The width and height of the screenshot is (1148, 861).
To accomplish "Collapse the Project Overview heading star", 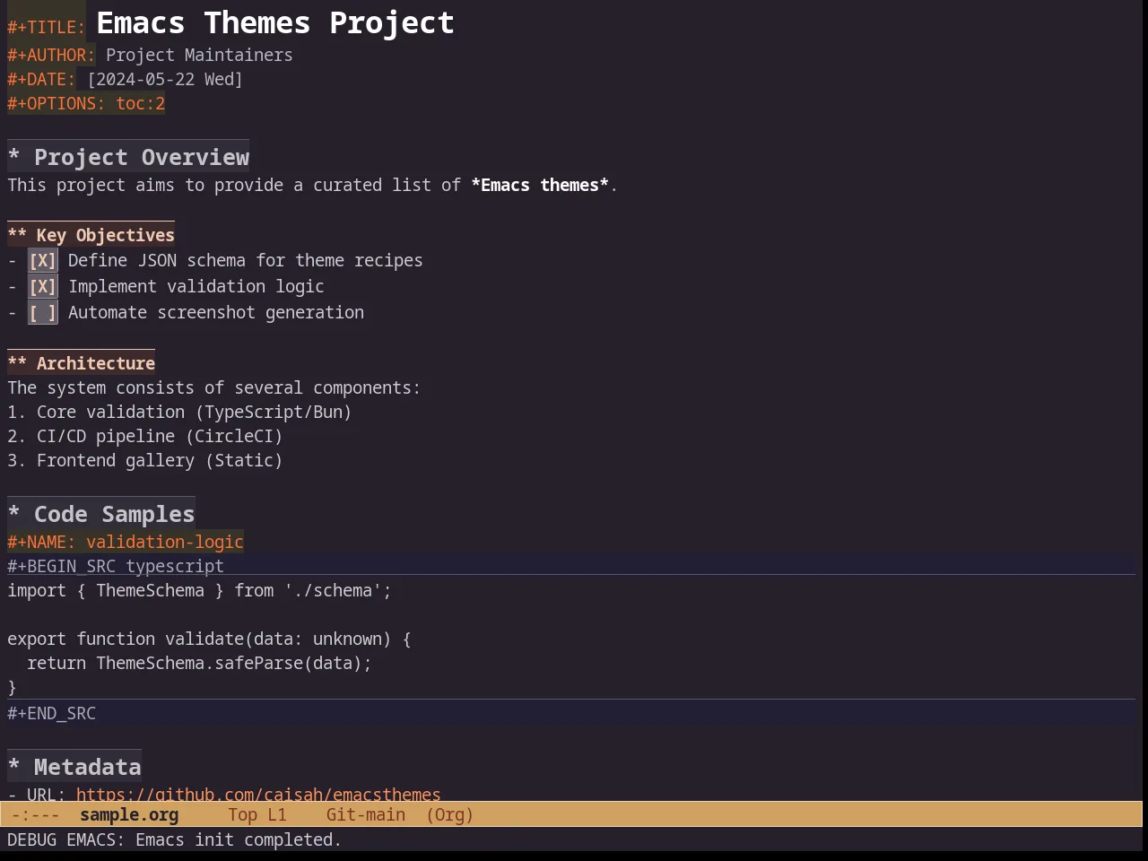I will [x=14, y=158].
